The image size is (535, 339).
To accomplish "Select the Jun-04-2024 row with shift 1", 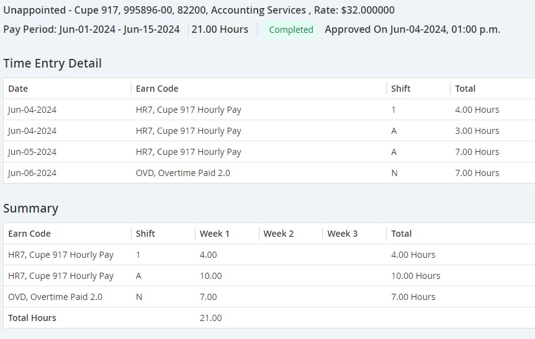I will coord(269,110).
